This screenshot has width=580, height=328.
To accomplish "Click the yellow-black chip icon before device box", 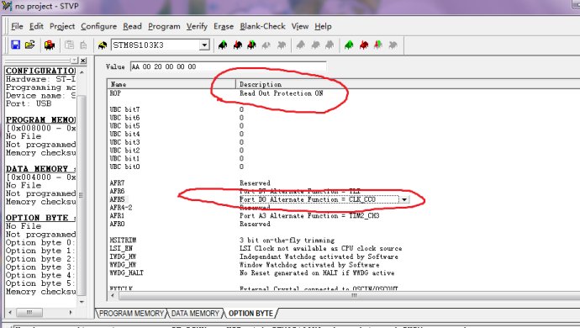I will (103, 45).
